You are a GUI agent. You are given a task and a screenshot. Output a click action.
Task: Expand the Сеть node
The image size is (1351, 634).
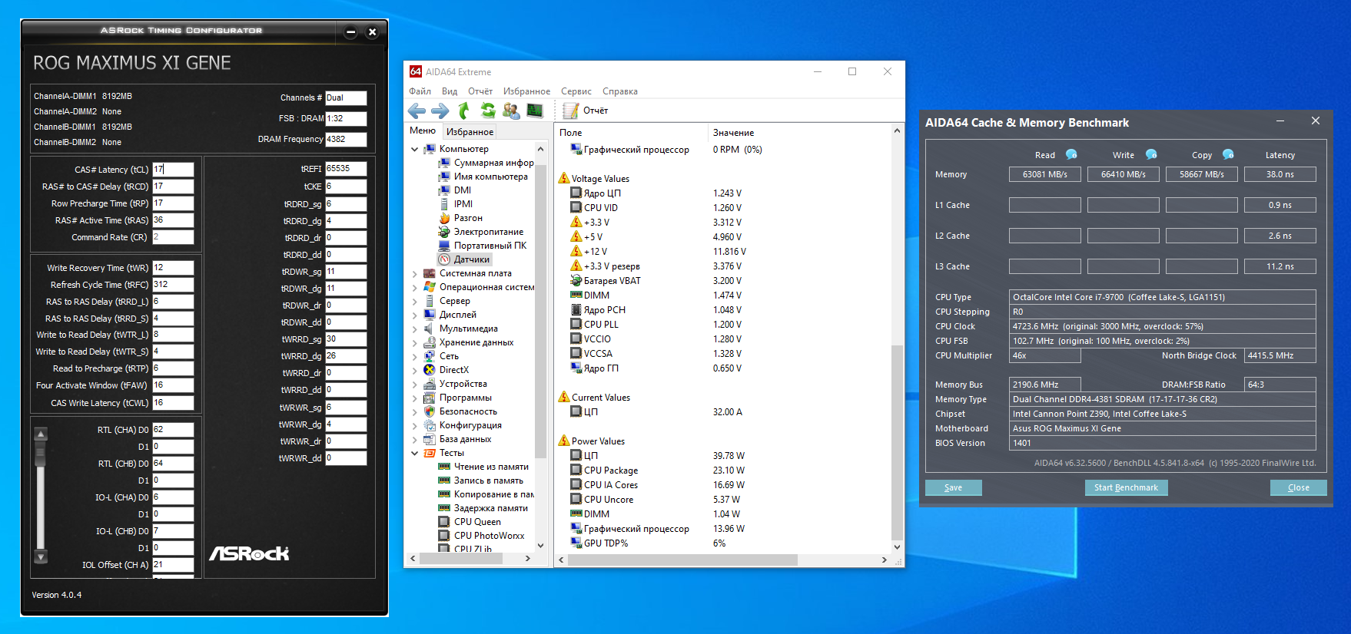click(415, 356)
